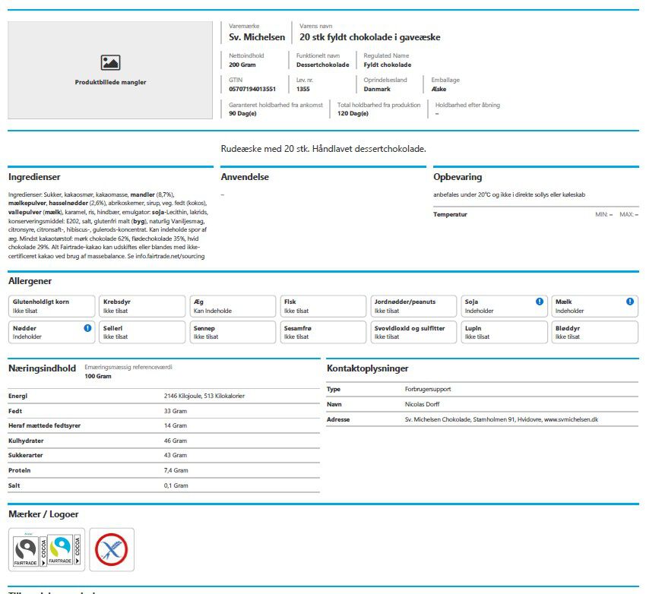
Task: Click the Fisk allergen card
Action: [x=323, y=306]
